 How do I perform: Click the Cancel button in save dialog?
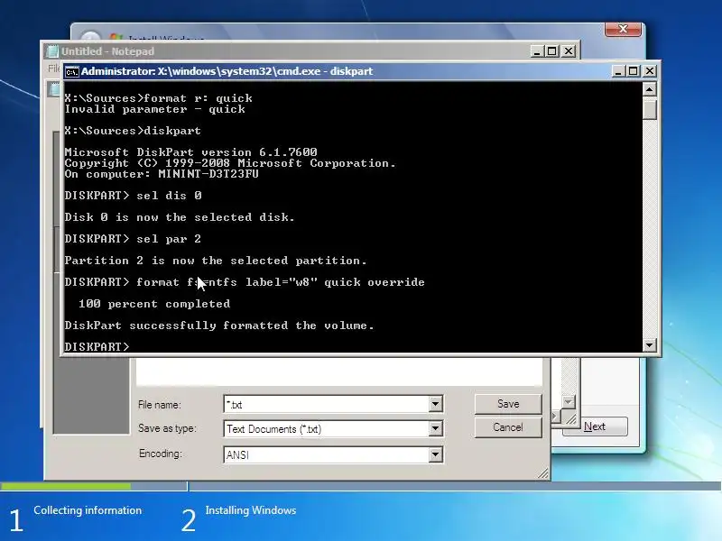point(508,427)
